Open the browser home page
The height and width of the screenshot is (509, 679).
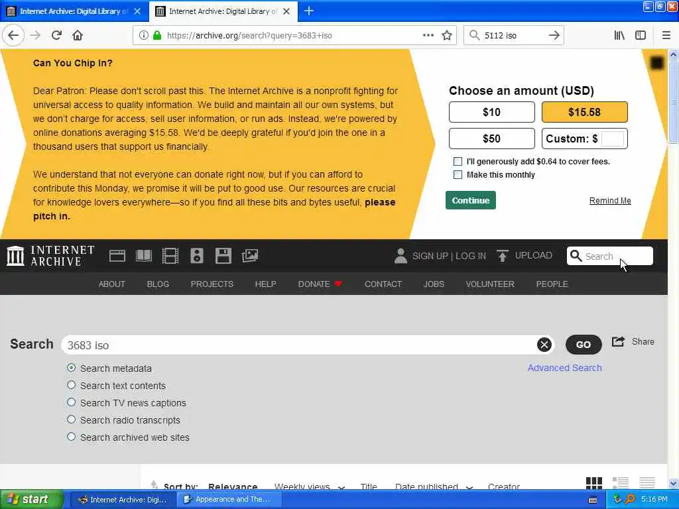[x=78, y=35]
